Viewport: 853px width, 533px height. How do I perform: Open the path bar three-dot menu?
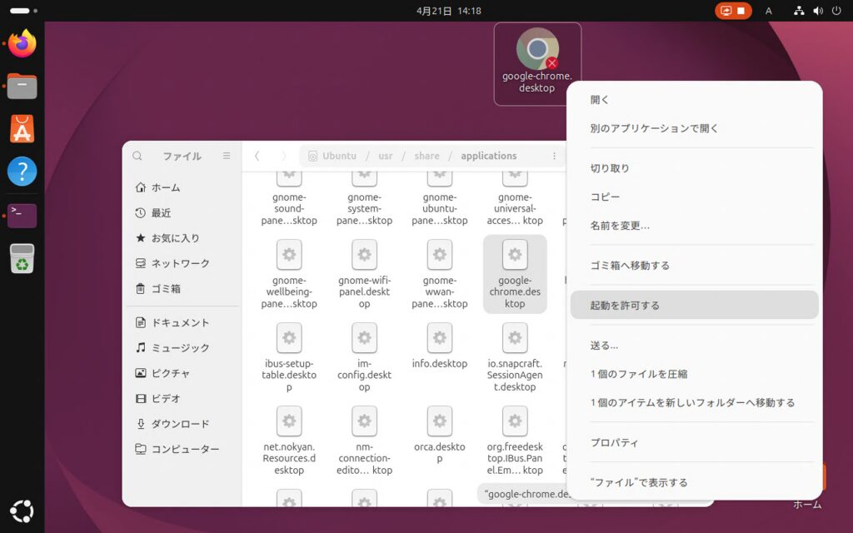pyautogui.click(x=554, y=156)
